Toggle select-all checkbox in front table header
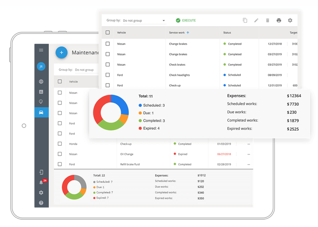The height and width of the screenshot is (227, 318). (107, 32)
